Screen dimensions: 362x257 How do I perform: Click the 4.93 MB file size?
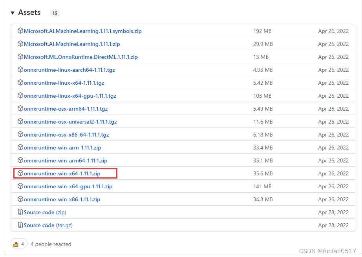click(263, 70)
